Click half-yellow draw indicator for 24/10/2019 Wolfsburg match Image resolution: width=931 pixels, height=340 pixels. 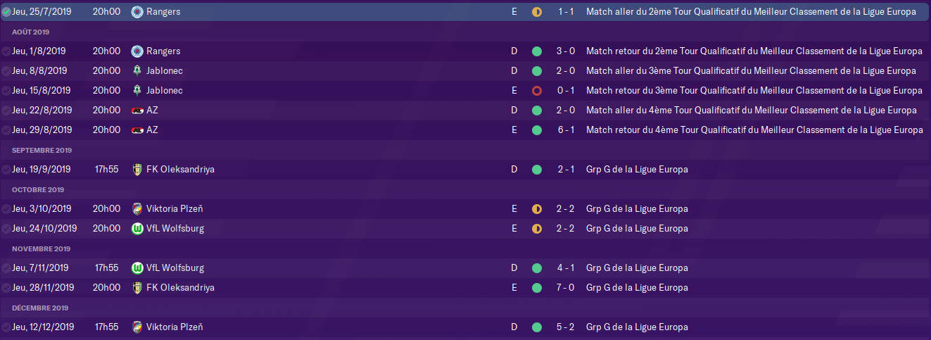pyautogui.click(x=537, y=229)
